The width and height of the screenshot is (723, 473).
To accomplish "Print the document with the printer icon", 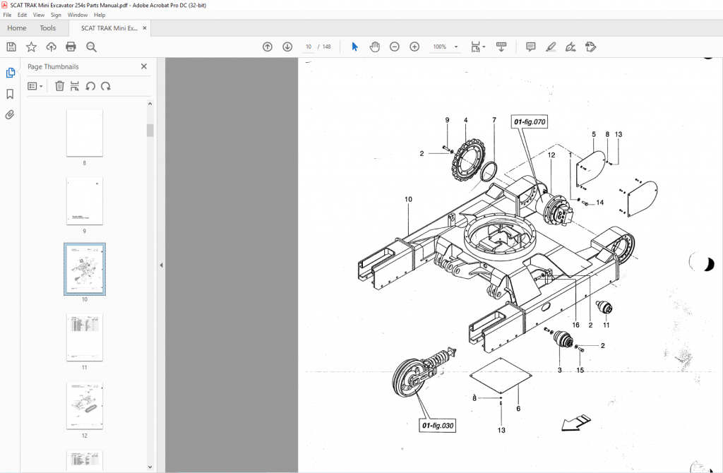I will (71, 47).
